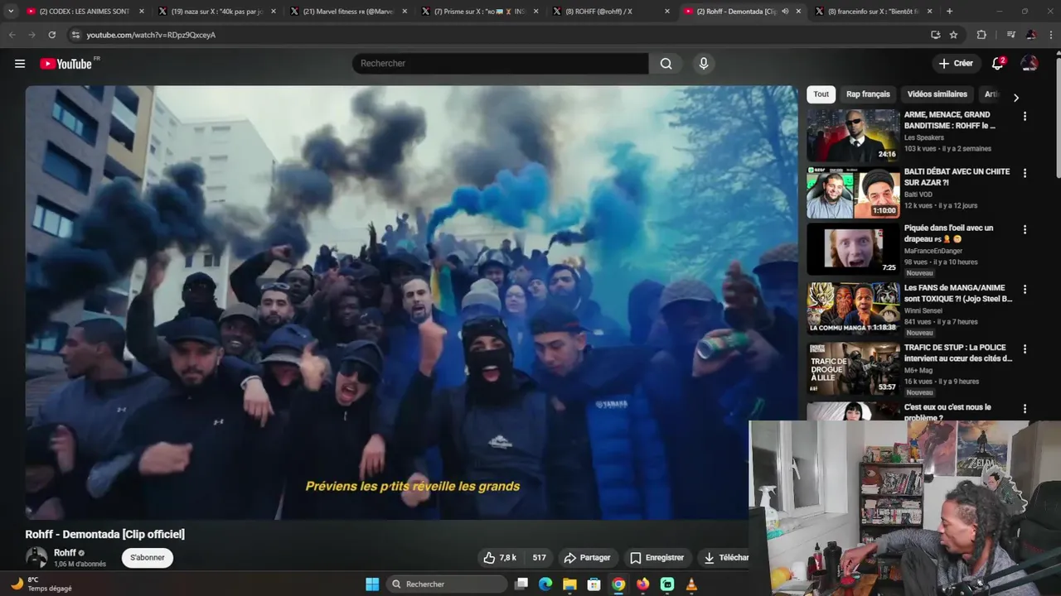The image size is (1061, 596).
Task: Click the Enregistrer save button
Action: 656,558
